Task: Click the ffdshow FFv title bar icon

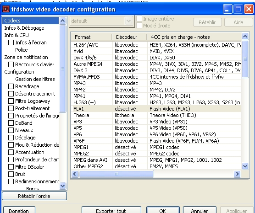Action: pyautogui.click(x=6, y=9)
